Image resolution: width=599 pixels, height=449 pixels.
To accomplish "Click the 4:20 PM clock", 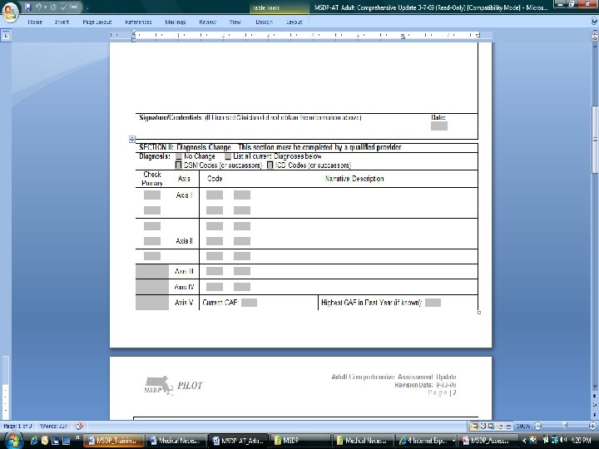I will (581, 440).
